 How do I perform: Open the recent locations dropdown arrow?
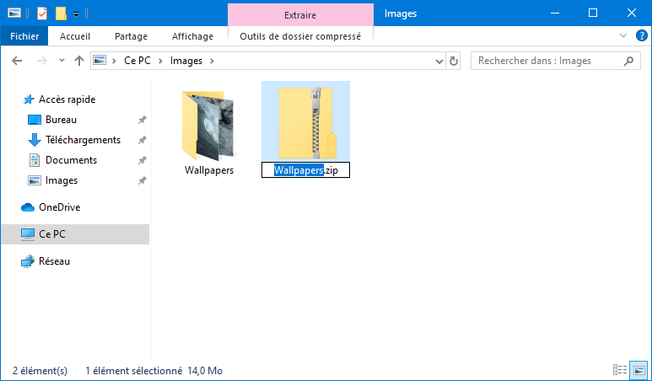pos(62,61)
